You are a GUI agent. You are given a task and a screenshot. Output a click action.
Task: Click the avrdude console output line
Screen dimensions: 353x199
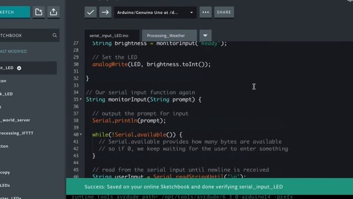182,197
